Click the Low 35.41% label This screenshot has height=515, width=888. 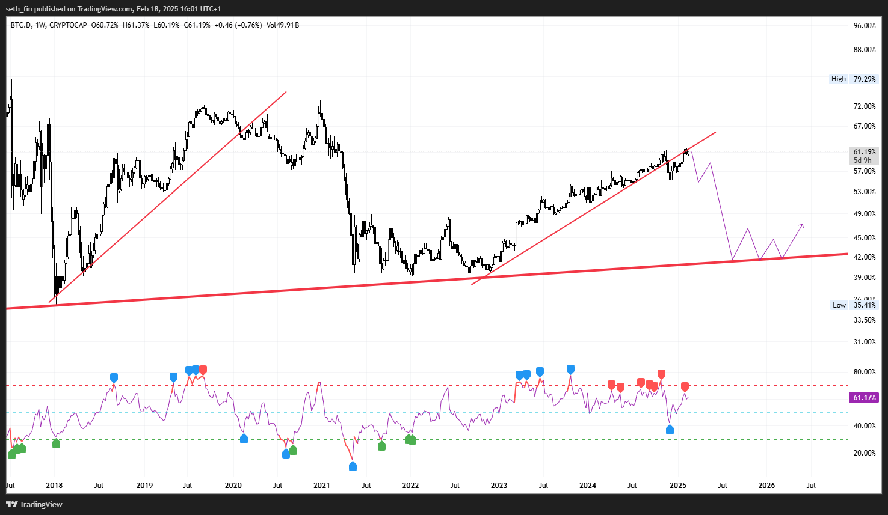[x=854, y=305]
